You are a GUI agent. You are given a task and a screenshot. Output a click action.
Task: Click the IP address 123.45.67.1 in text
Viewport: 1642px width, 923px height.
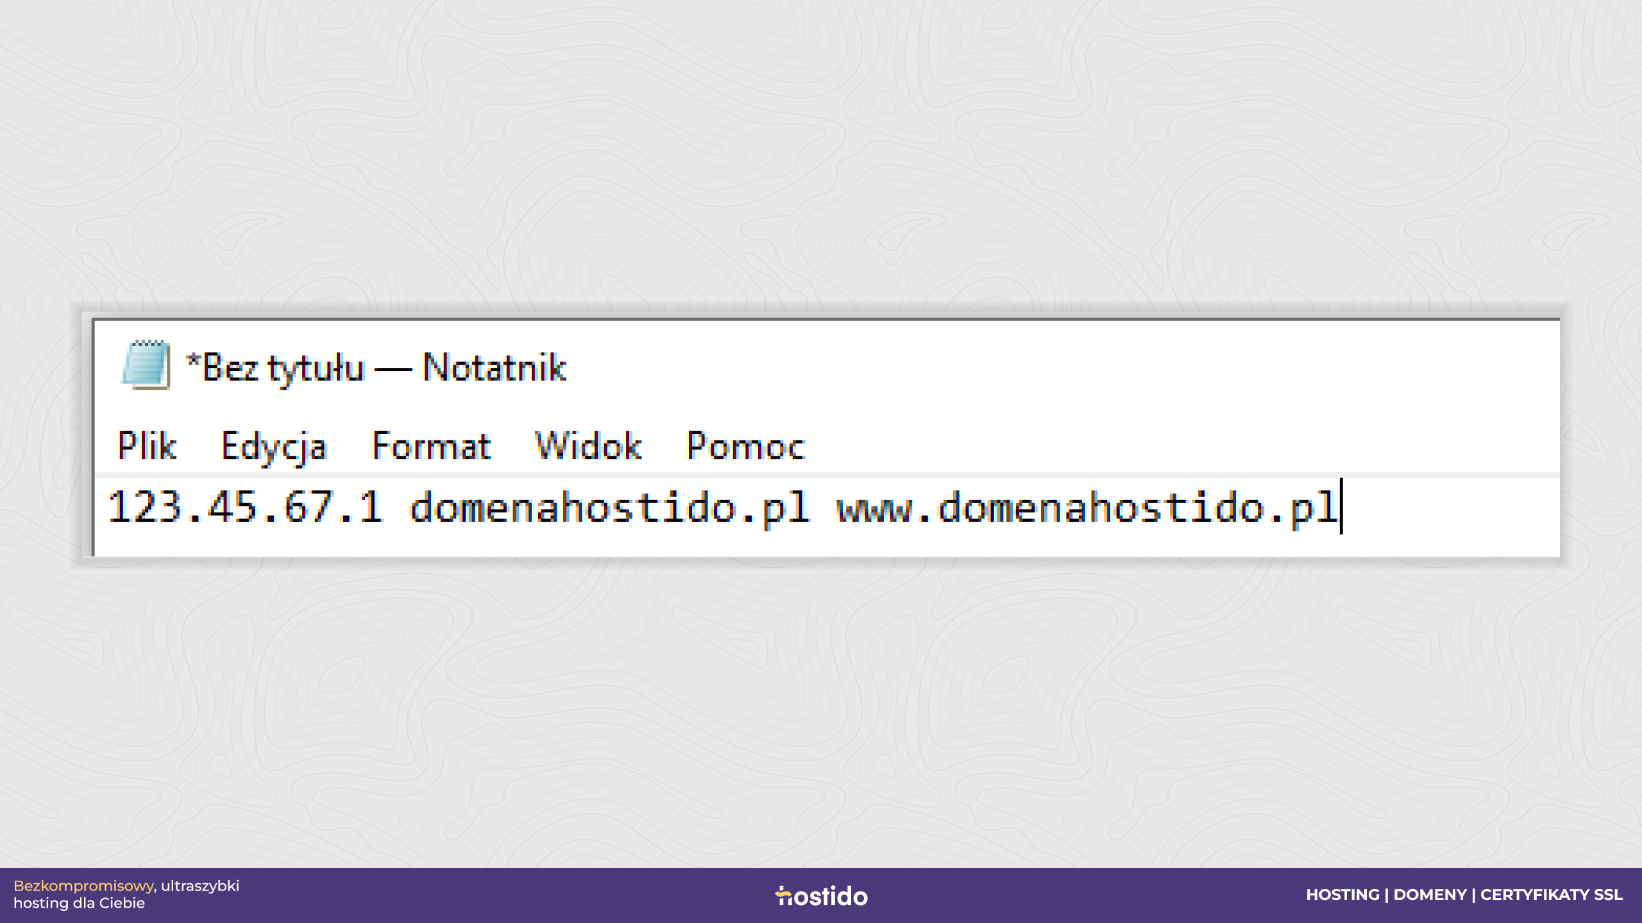point(246,507)
